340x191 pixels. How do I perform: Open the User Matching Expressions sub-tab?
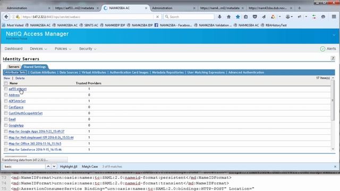click(206, 72)
